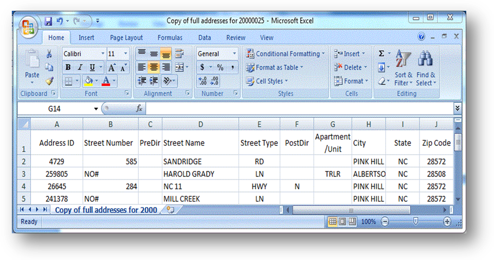Image resolution: width=494 pixels, height=260 pixels.
Task: Cut selection with the scissors icon
Action: (49, 54)
